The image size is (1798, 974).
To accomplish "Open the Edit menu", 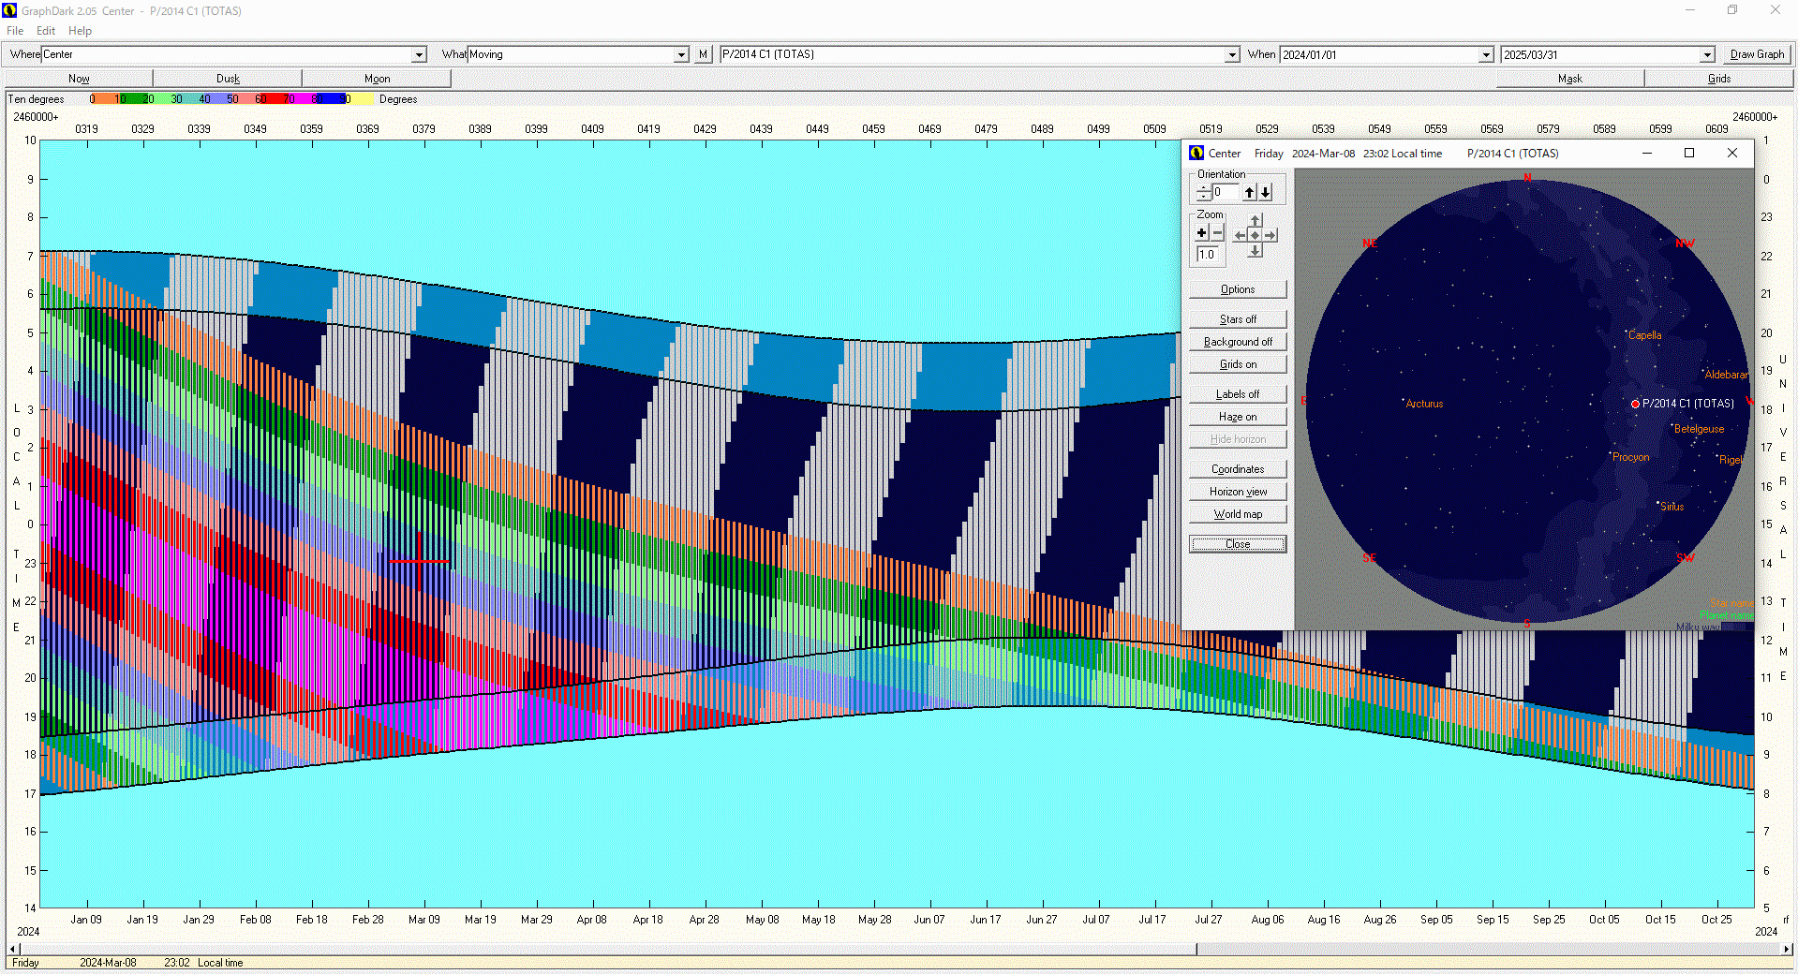I will click(46, 31).
